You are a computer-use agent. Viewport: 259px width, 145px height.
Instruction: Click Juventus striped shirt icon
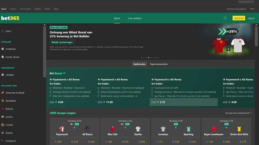point(163,129)
